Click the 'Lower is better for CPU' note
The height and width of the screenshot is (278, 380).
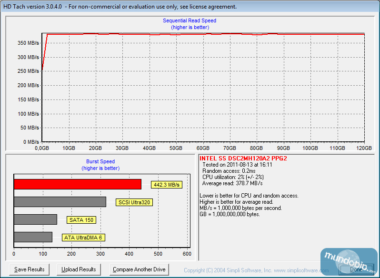(x=249, y=196)
